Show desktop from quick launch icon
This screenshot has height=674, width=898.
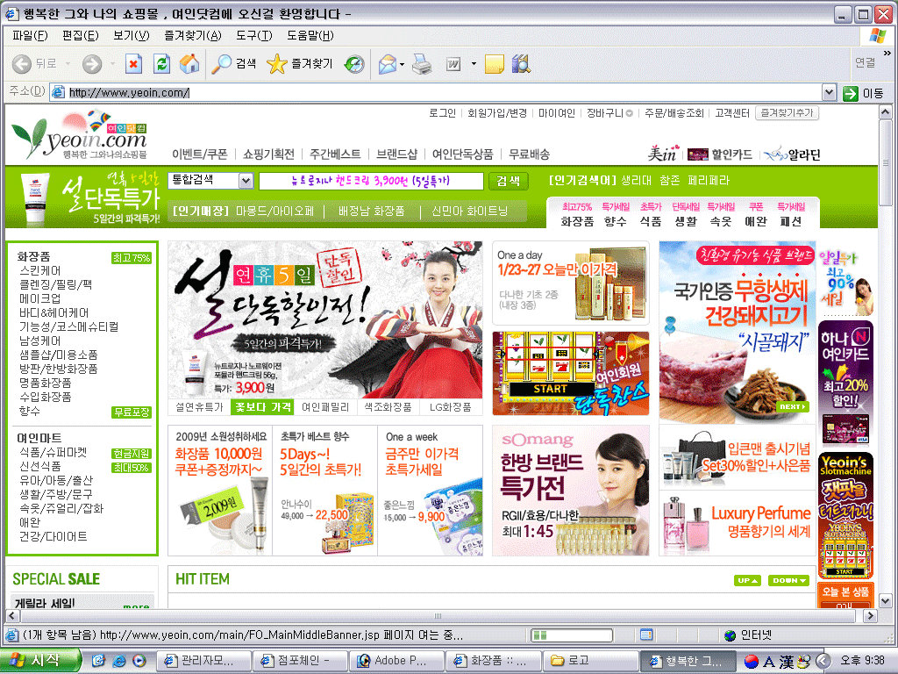pos(98,661)
